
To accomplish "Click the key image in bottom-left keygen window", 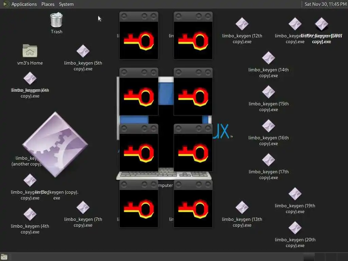I will [139, 209].
